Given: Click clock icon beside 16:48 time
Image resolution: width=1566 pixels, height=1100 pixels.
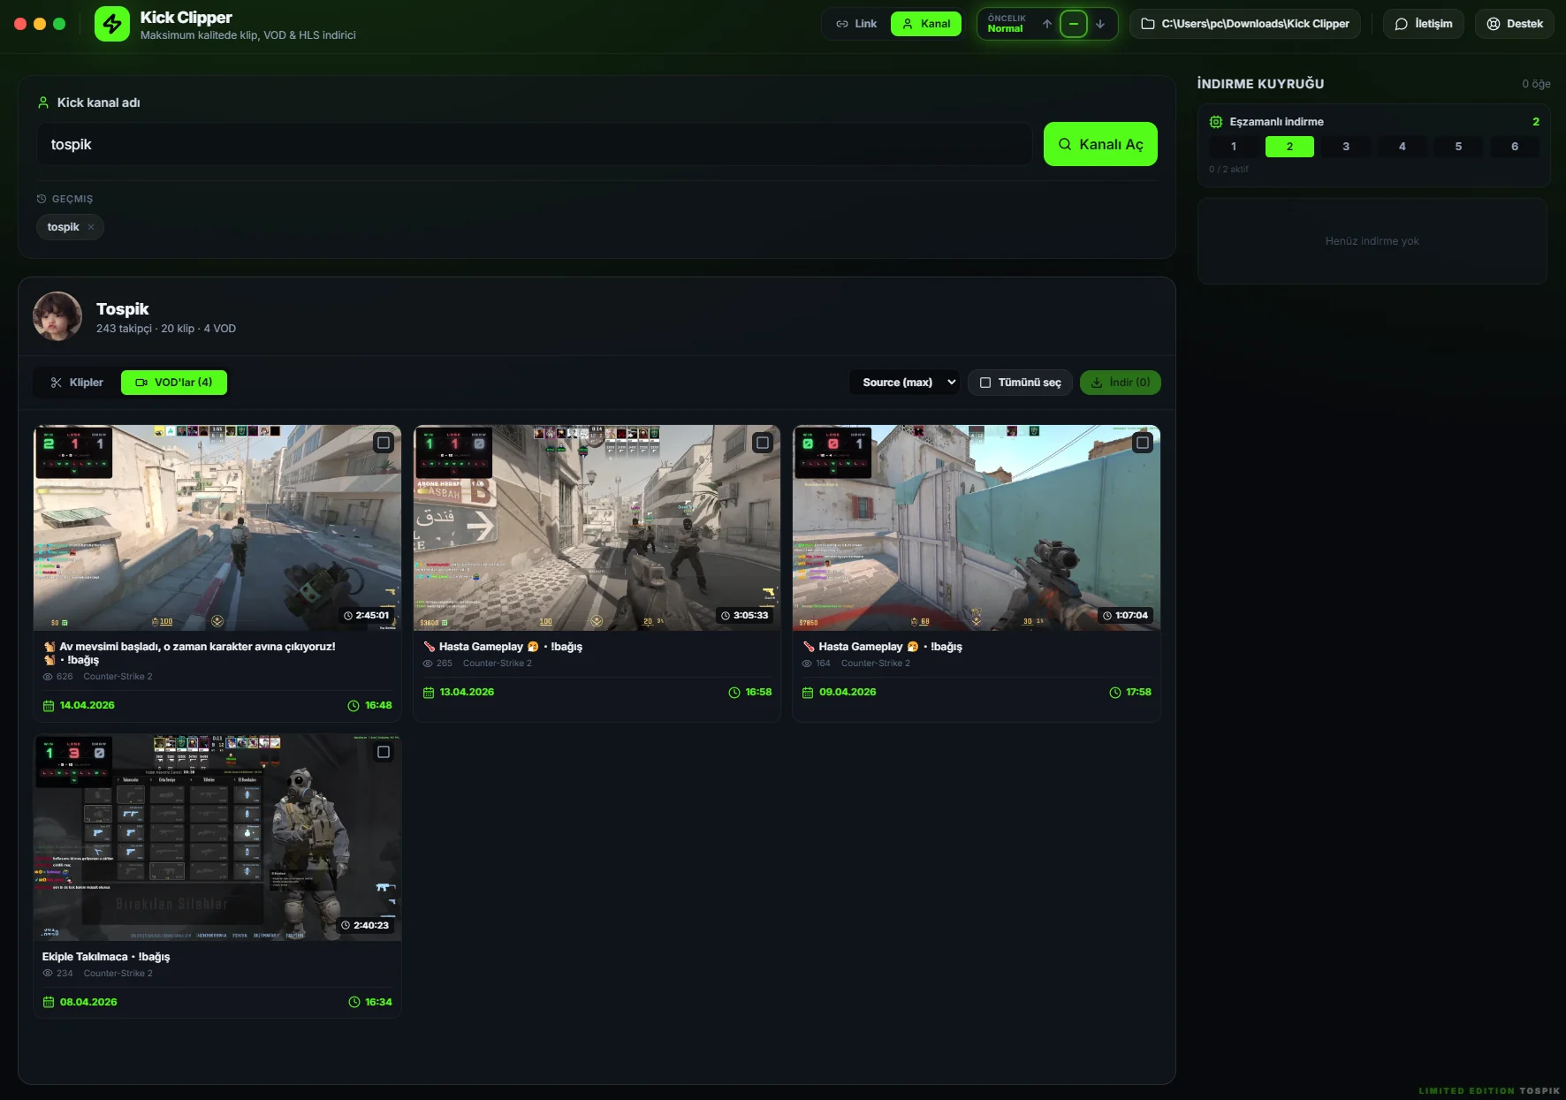Looking at the screenshot, I should (x=353, y=706).
